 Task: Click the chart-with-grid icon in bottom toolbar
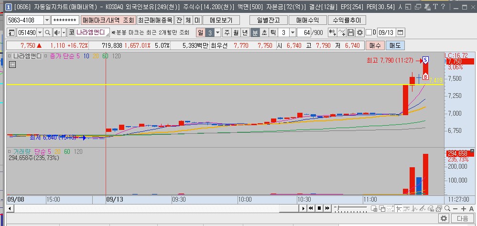coord(374,208)
